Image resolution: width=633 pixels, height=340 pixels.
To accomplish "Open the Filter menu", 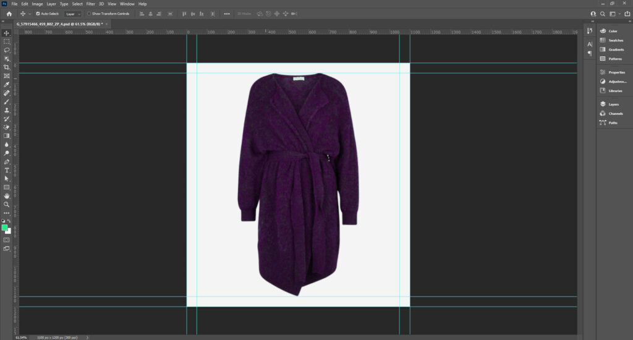I will tap(90, 4).
